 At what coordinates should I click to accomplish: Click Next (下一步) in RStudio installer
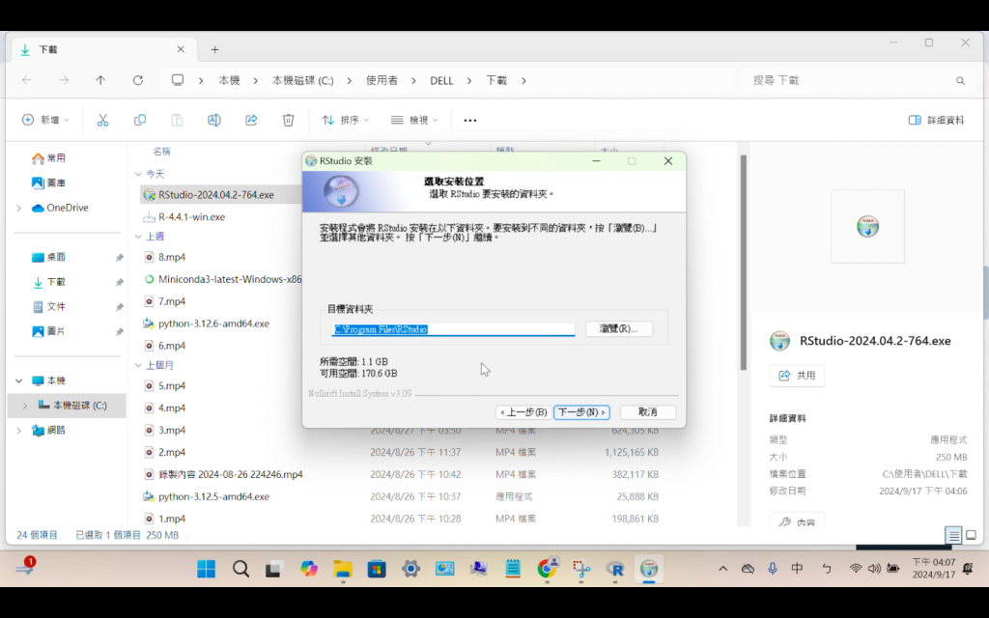coord(580,411)
